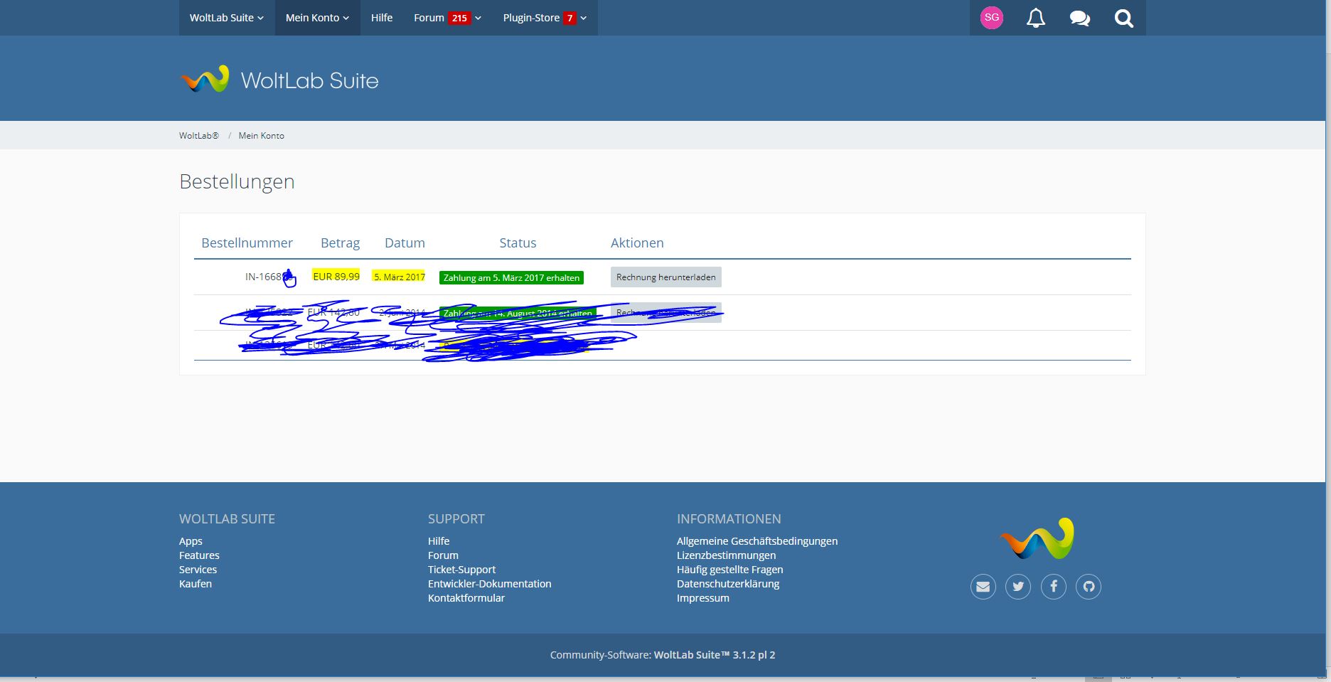Open the Facebook icon in footer
The image size is (1331, 682).
(1054, 587)
